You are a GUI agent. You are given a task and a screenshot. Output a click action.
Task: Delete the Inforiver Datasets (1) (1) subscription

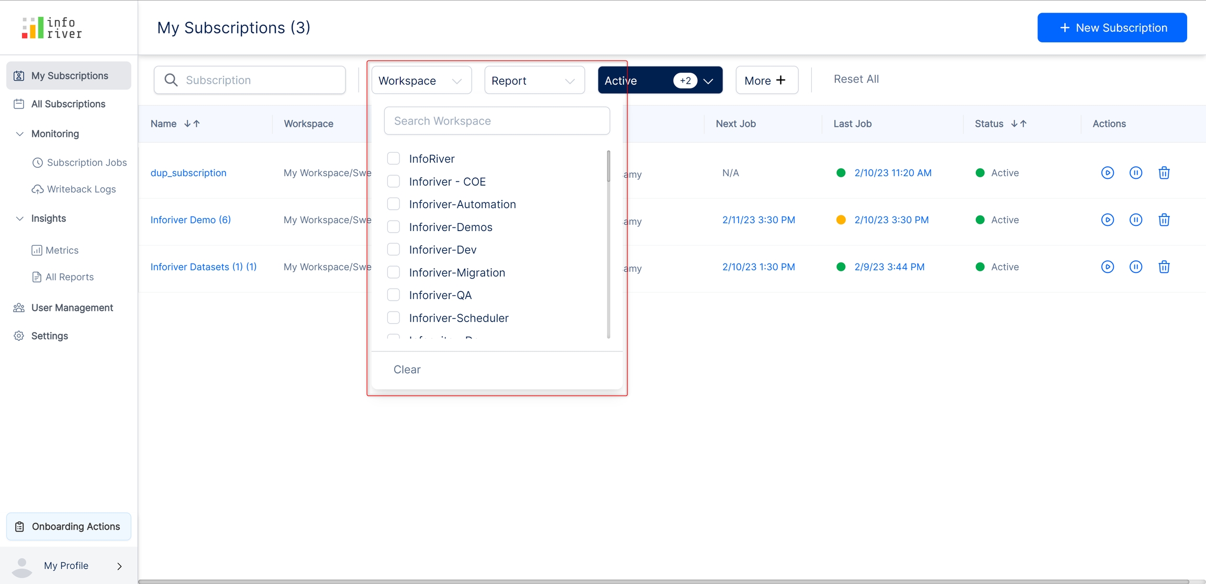tap(1164, 267)
